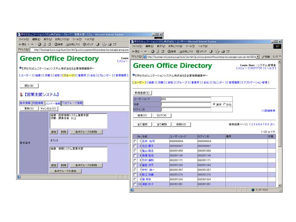Click vertical scrollbar up arrow in user window

pos(280,62)
